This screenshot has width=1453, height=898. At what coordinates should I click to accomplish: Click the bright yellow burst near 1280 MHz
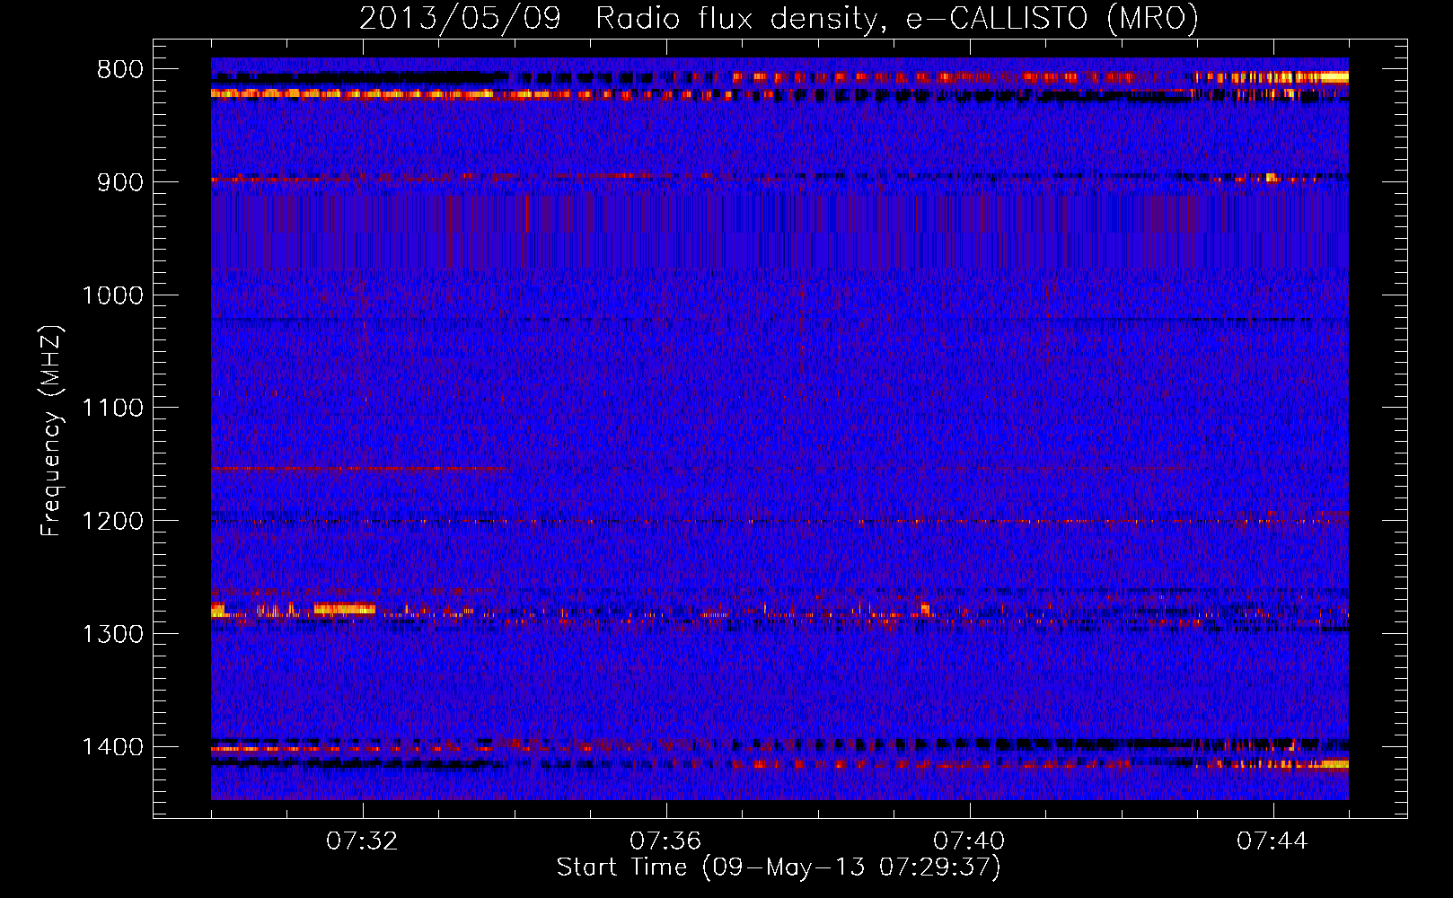tap(344, 609)
